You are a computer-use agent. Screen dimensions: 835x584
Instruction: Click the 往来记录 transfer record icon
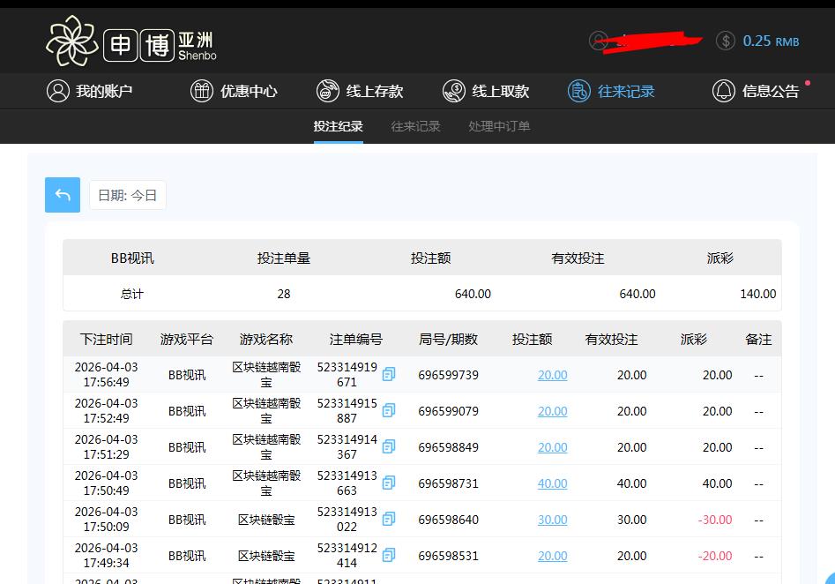(x=578, y=91)
